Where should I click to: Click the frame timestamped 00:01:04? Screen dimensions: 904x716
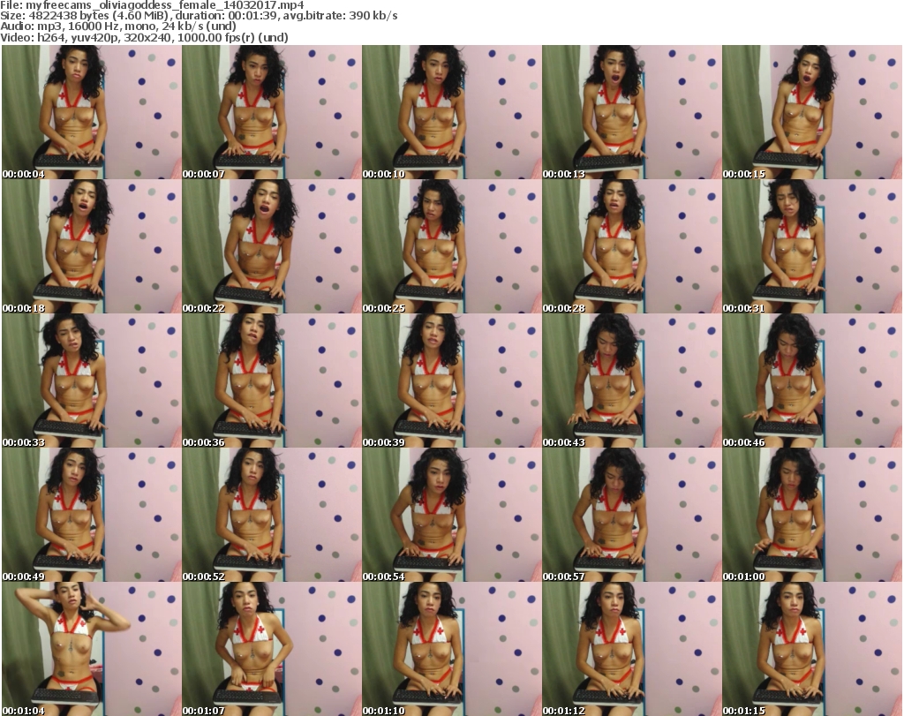[92, 649]
